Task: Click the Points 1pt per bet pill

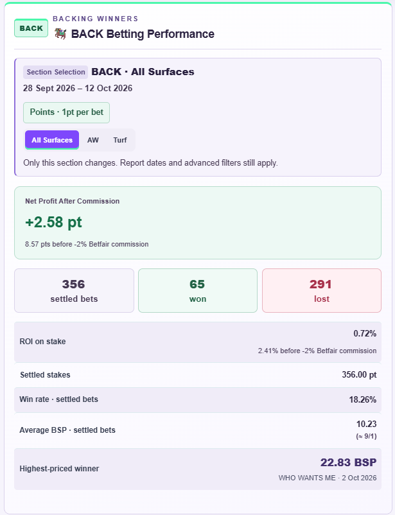Action: (x=66, y=112)
